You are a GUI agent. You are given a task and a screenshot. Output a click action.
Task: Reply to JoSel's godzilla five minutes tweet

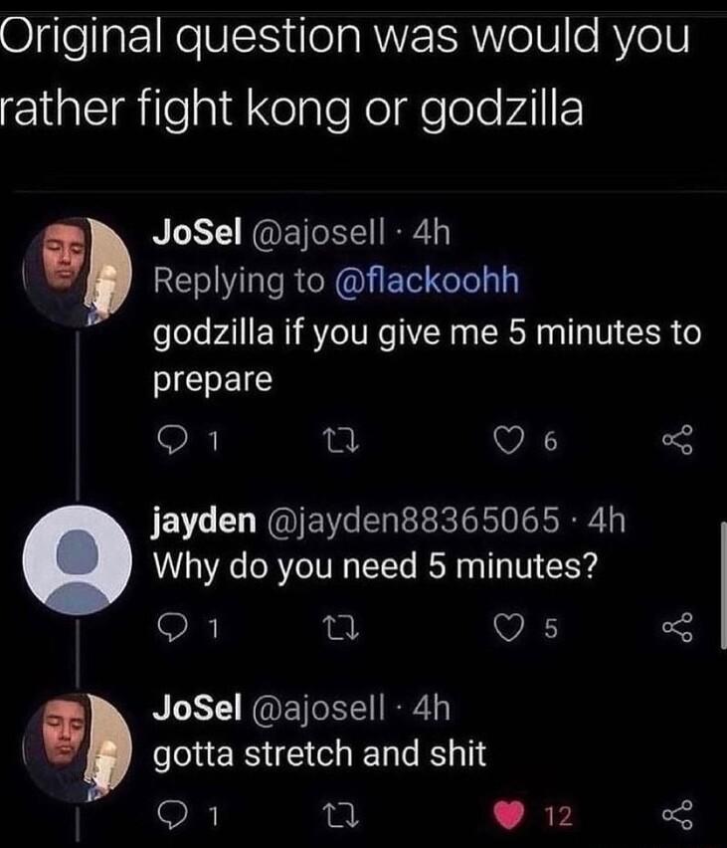171,441
